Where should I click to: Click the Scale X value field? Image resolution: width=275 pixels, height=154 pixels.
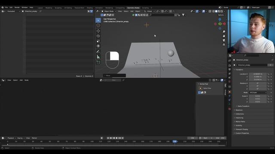258,96
